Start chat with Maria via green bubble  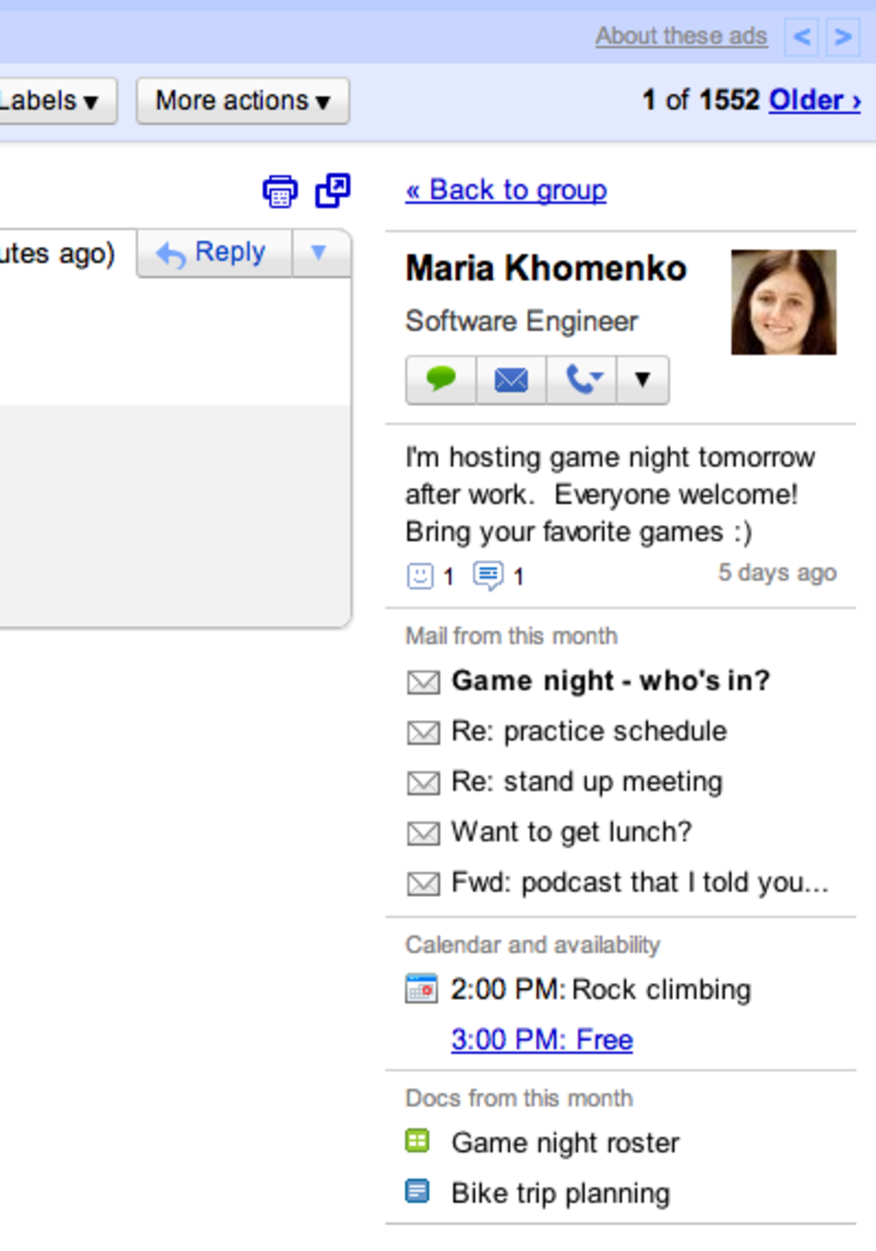pos(441,380)
